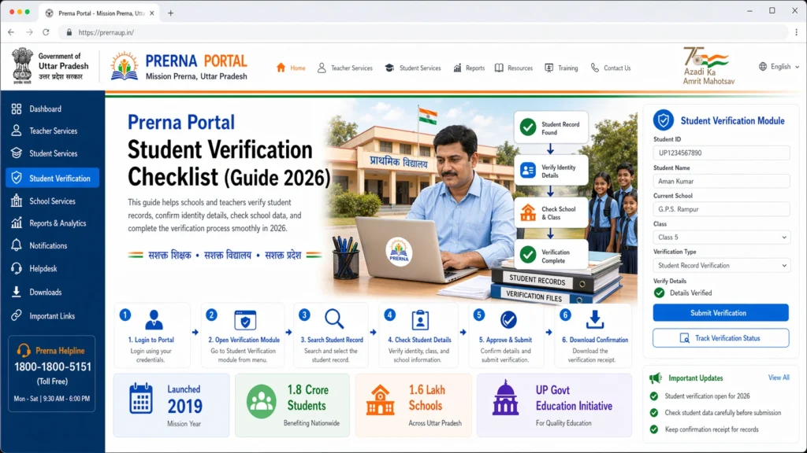Screen dimensions: 807x453
Task: Open Dashboard in the sidebar
Action: 45,109
